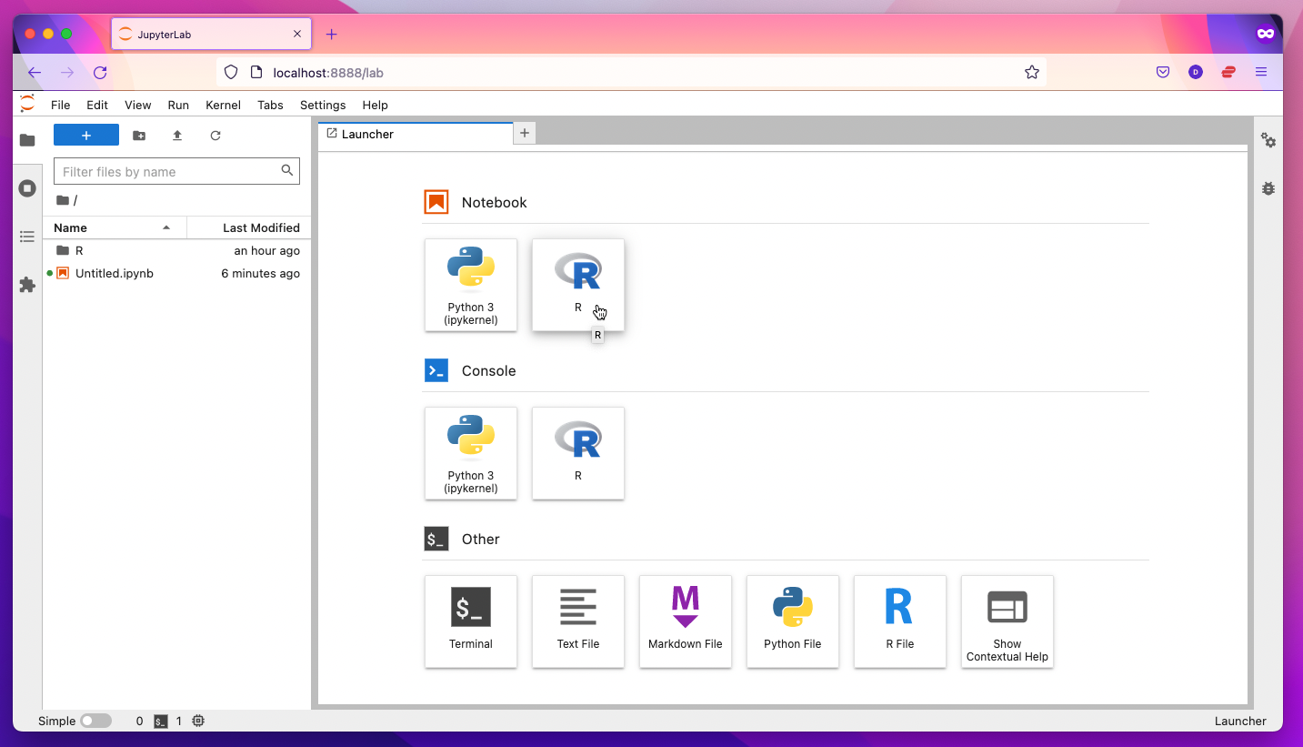Click the site shield tracking protection icon
Viewport: 1303px width, 747px height.
231,73
